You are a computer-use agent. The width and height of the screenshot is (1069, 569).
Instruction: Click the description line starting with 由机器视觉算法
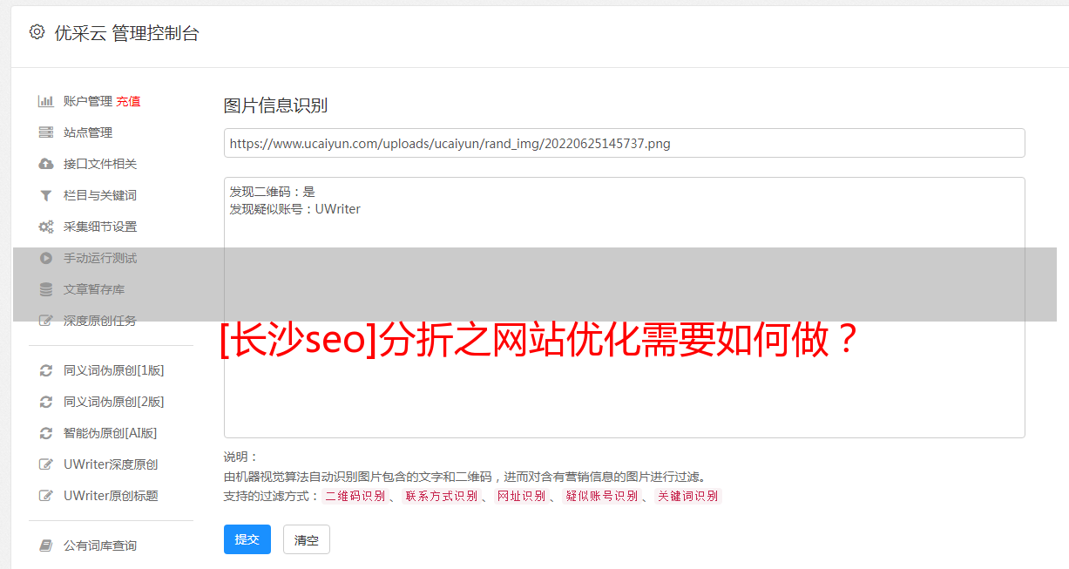[464, 477]
